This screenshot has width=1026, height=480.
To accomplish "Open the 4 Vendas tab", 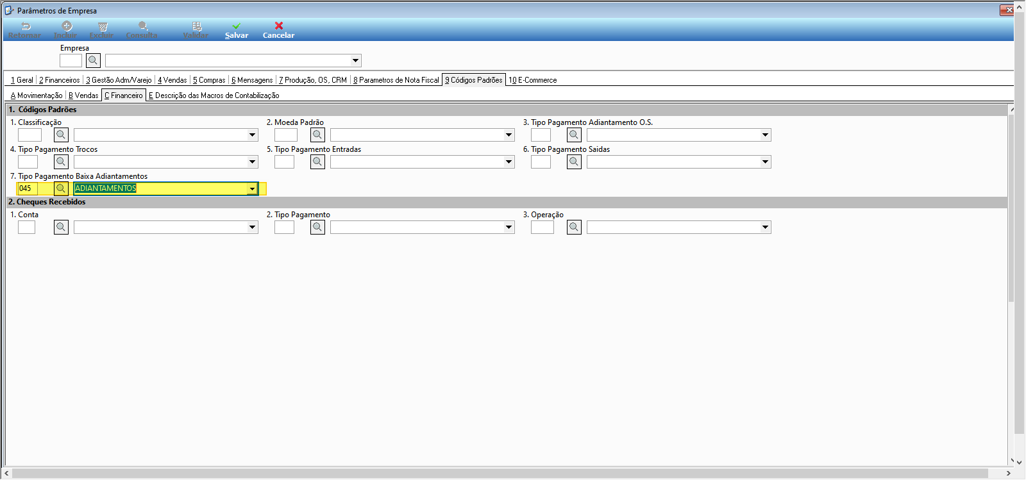I will click(x=172, y=80).
